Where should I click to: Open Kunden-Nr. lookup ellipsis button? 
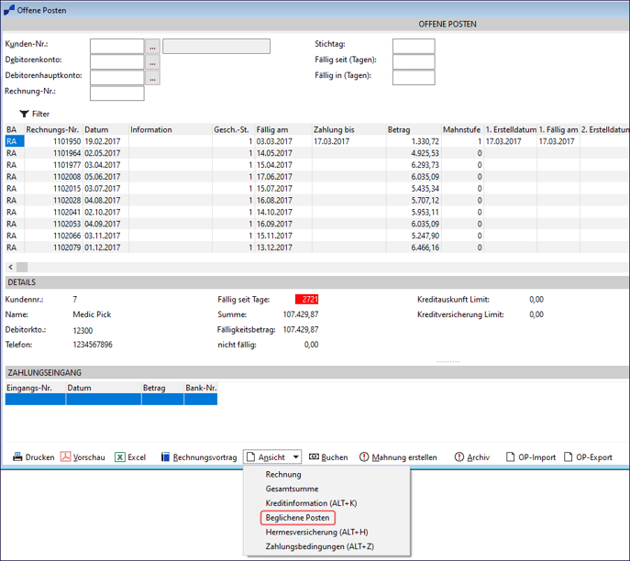click(x=152, y=46)
